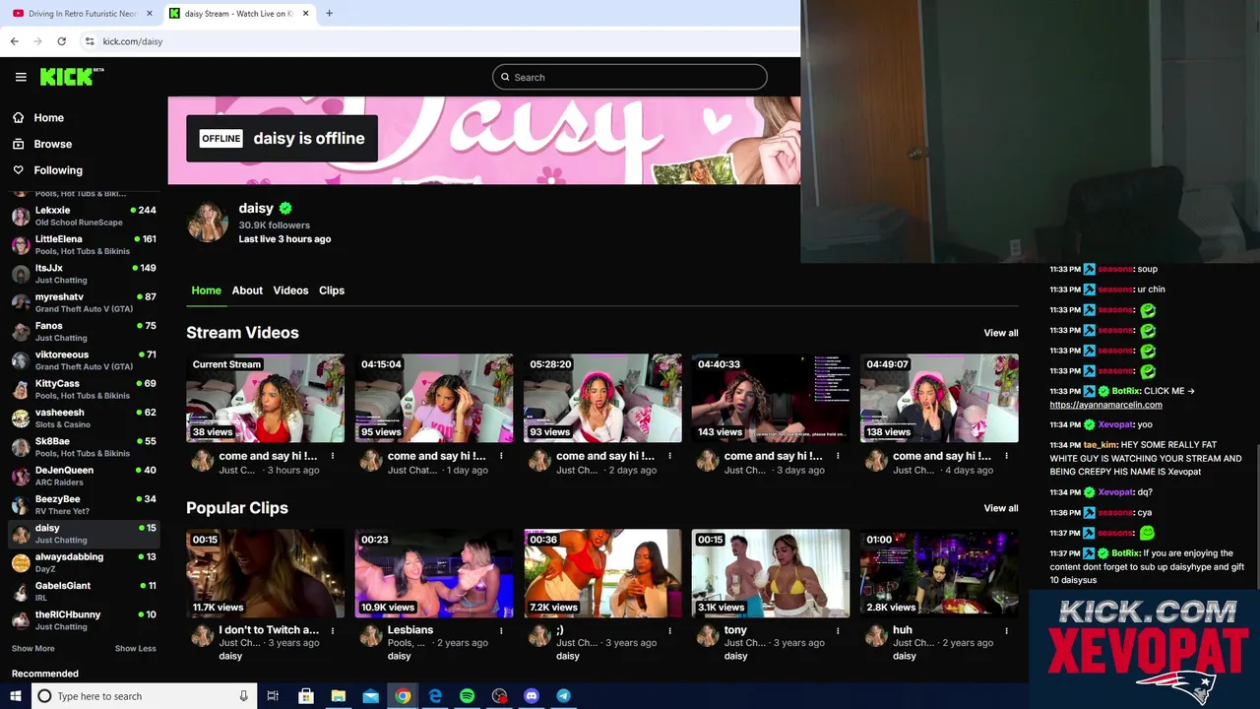Open Discord from taskbar
The image size is (1260, 709).
[532, 696]
